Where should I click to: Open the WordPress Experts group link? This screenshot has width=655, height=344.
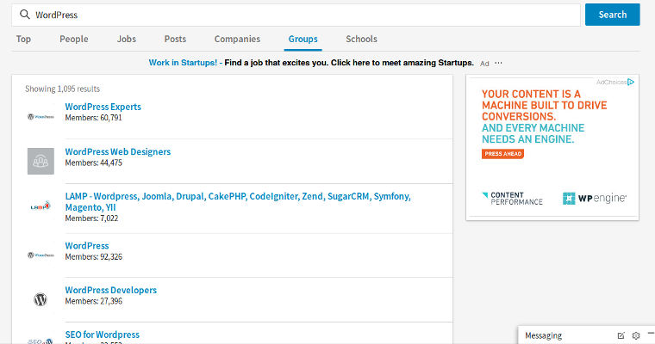[103, 107]
